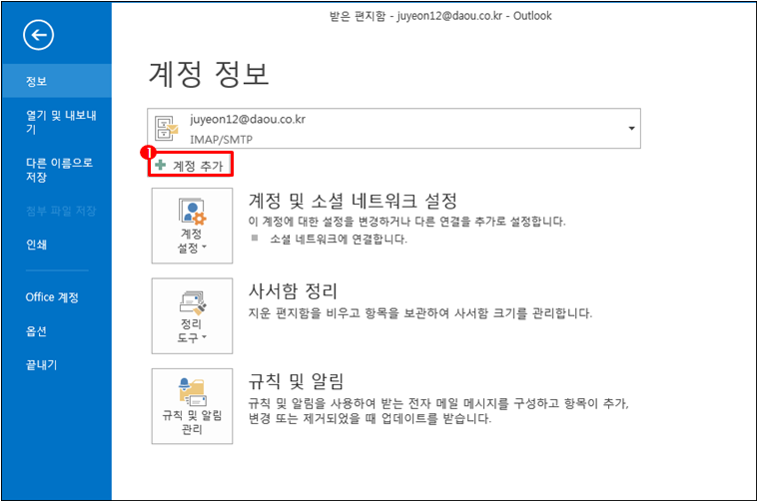Open 규칙 및 알림 관리 button
The width and height of the screenshot is (758, 502).
click(x=192, y=406)
